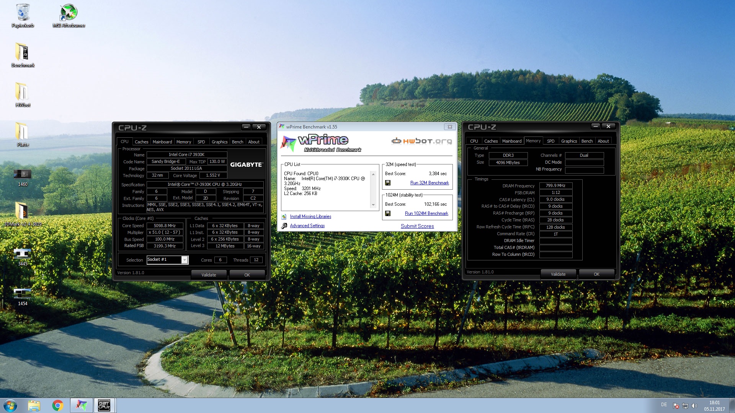Click scroll-down arrow in CPU List box
This screenshot has width=735, height=413.
(373, 205)
